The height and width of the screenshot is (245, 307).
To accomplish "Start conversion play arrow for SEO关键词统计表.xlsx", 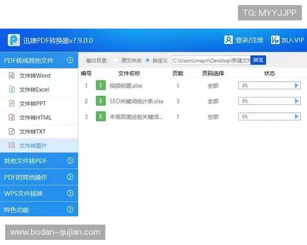I will [x=296, y=101].
